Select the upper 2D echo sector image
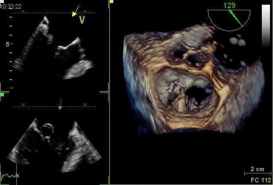This screenshot has width=273, height=185. tap(53, 48)
